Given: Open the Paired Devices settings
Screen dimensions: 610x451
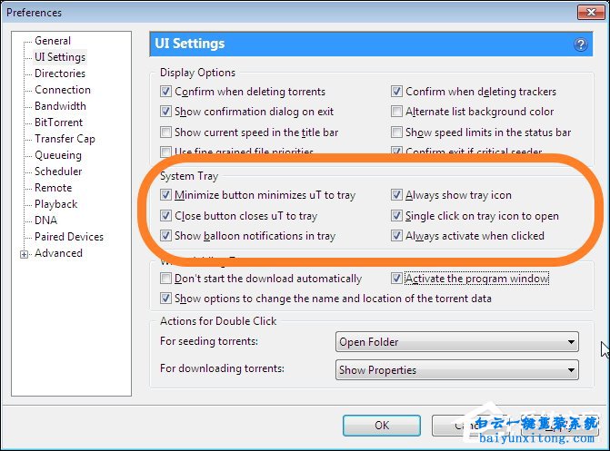Looking at the screenshot, I should coord(69,237).
